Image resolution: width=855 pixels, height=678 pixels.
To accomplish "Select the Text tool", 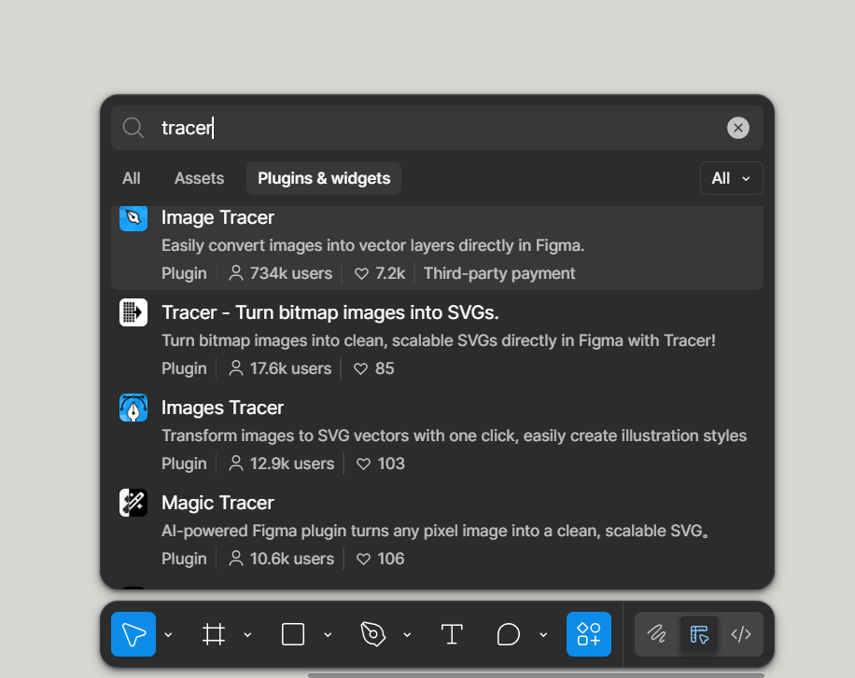I will click(x=452, y=634).
